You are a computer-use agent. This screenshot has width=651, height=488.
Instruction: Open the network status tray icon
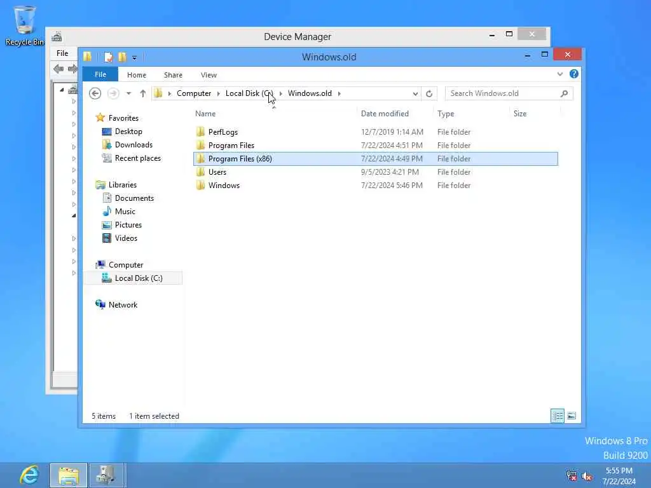[x=572, y=476]
